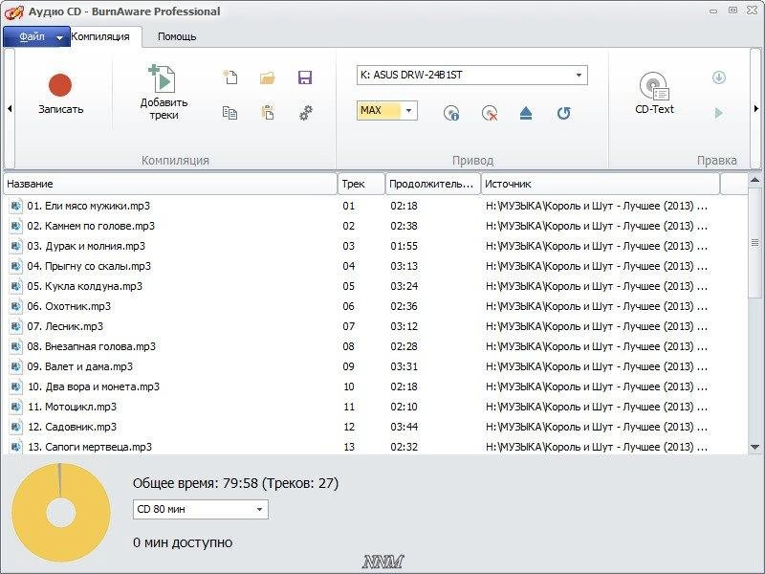
Task: Click the vertical scrollbar thumb of the track list
Action: tap(754, 242)
